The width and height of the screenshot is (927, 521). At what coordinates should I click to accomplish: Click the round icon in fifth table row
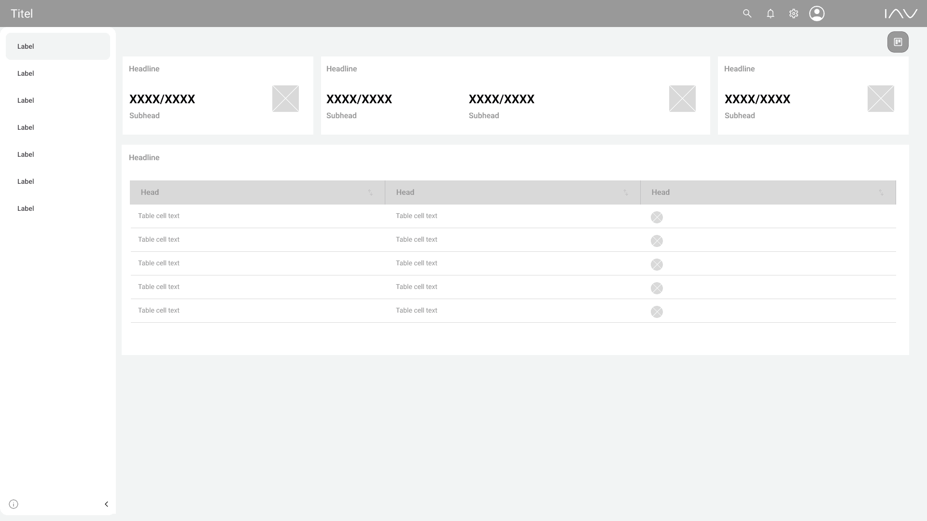click(657, 312)
